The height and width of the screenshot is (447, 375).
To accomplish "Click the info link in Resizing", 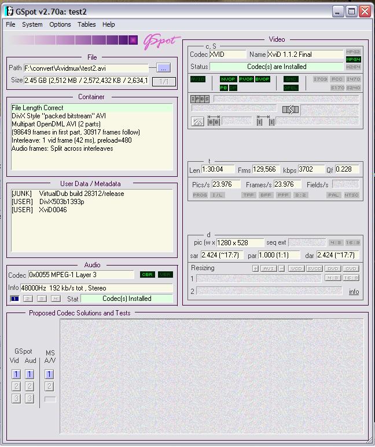I will [x=354, y=292].
